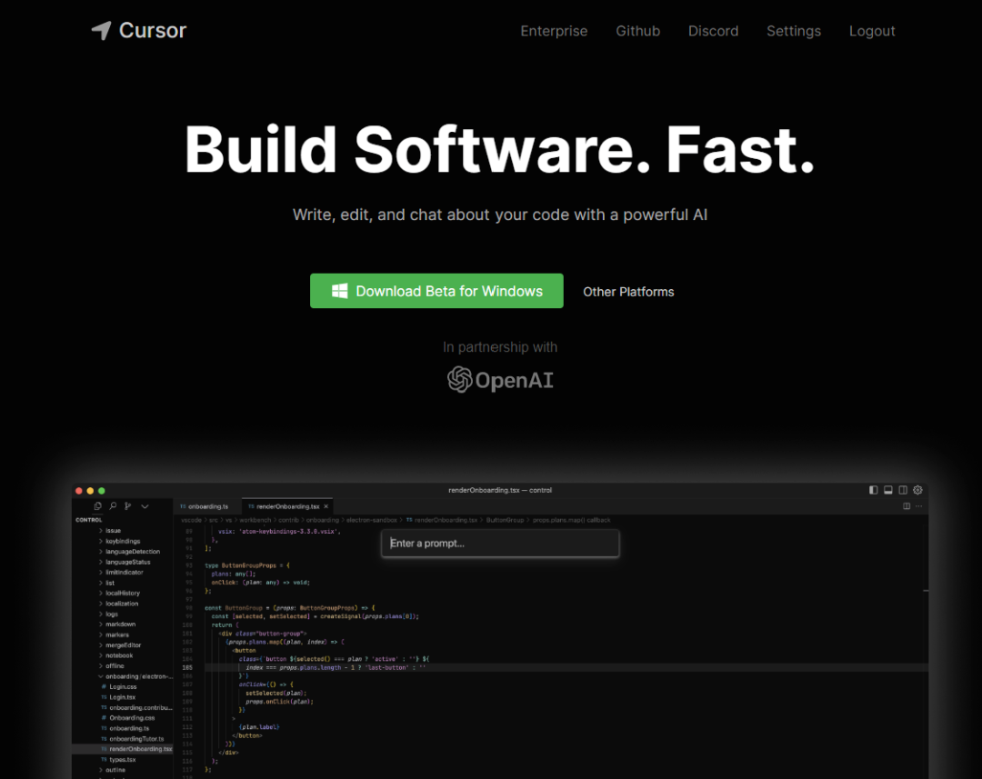Screen dimensions: 982x779
Task: Expand the markdown folder
Action: (117, 624)
